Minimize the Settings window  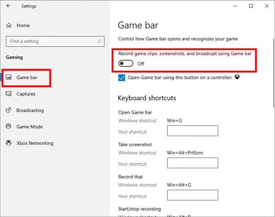click(235, 6)
